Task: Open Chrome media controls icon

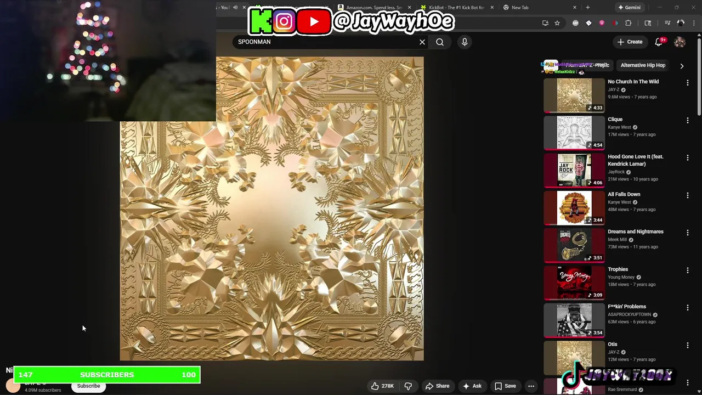Action: click(x=667, y=23)
